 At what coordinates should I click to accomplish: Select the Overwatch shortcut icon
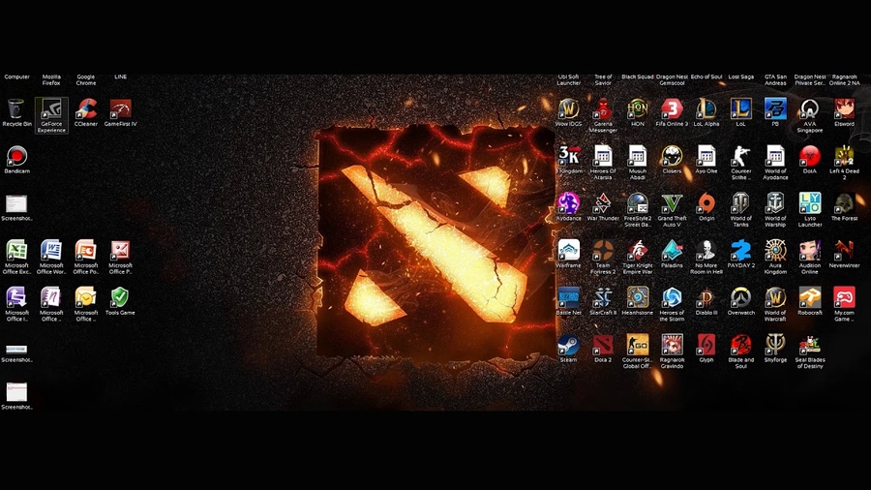point(741,297)
